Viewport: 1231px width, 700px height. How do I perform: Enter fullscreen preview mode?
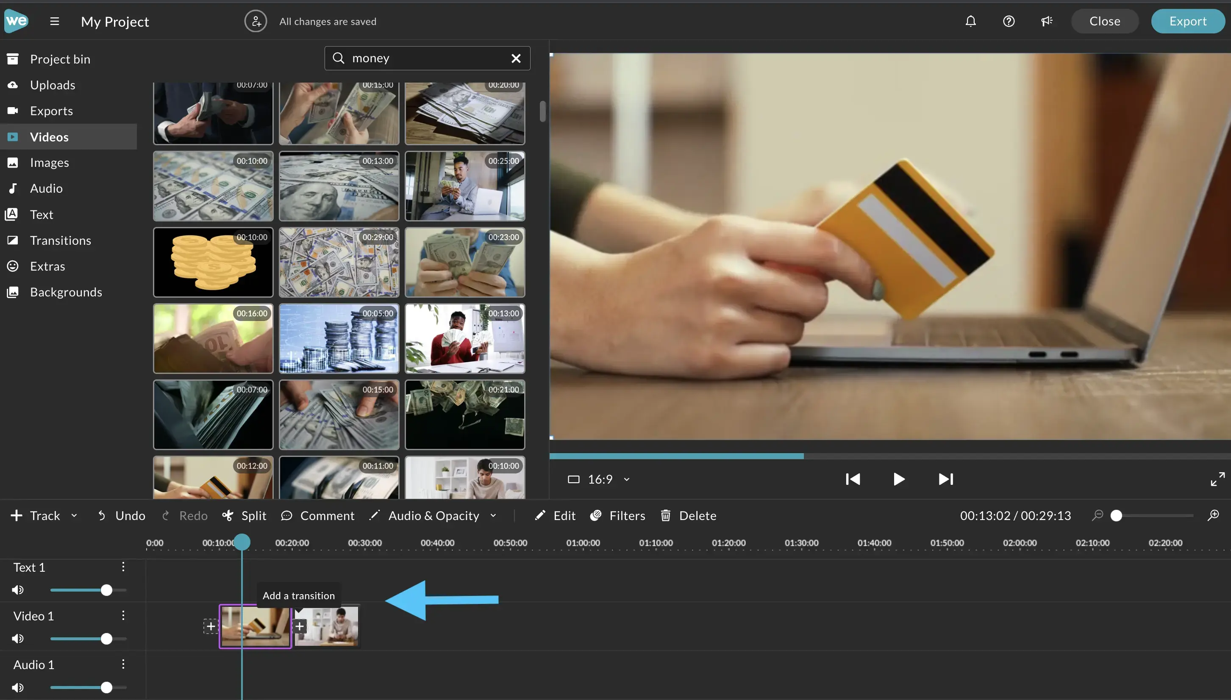pyautogui.click(x=1217, y=479)
